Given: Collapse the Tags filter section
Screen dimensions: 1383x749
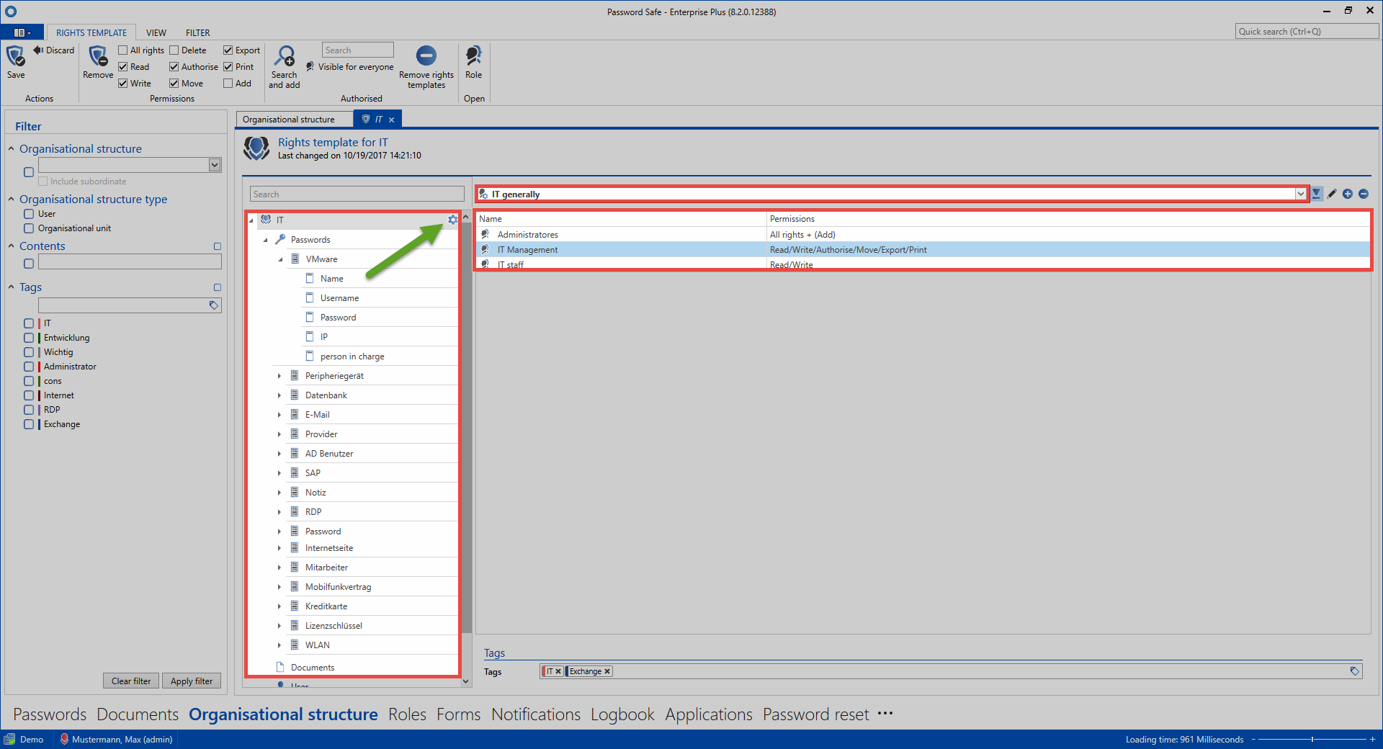Looking at the screenshot, I should tap(12, 287).
